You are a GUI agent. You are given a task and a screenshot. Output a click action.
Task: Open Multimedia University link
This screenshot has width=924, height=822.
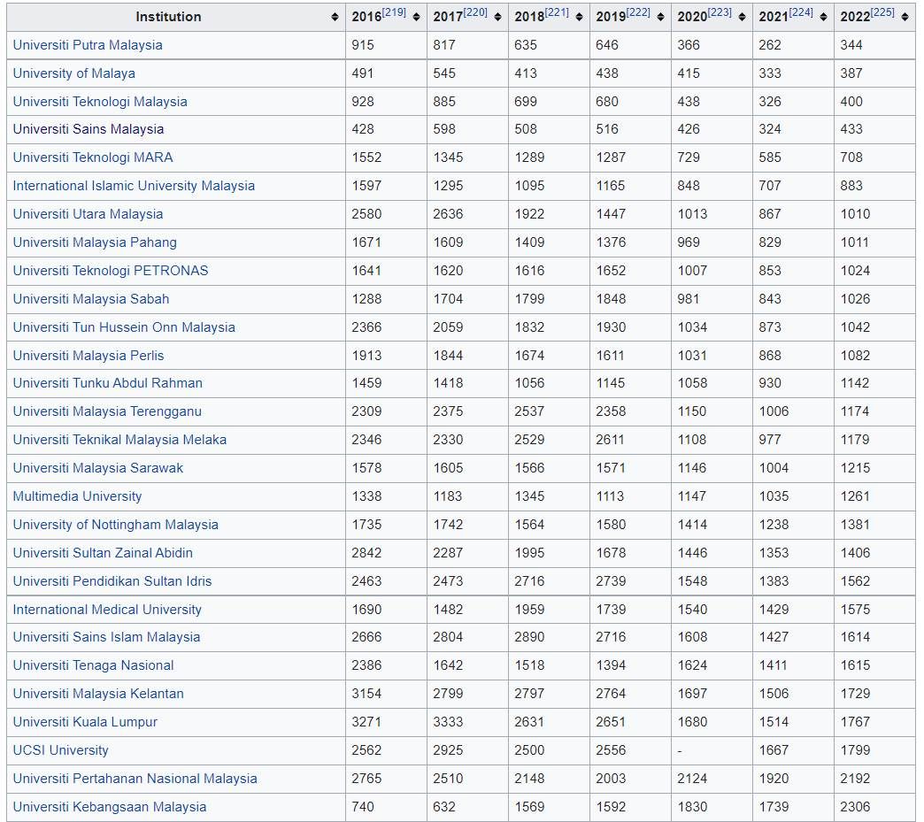click(x=77, y=496)
